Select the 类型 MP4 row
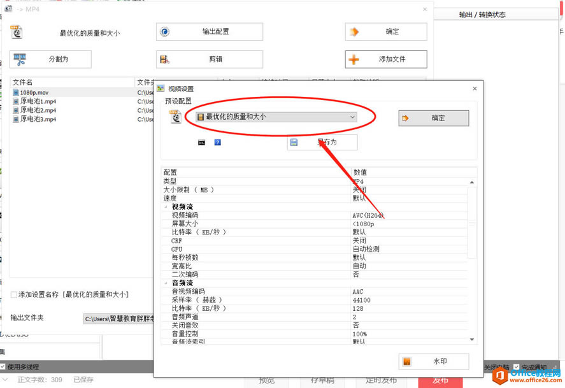This screenshot has height=388, width=565. (x=315, y=181)
